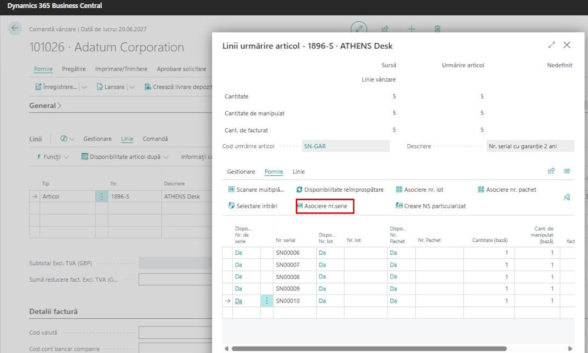The height and width of the screenshot is (353, 588).
Task: Click the Sumă reducere fact. Excl. TVA field
Action: 175,279
